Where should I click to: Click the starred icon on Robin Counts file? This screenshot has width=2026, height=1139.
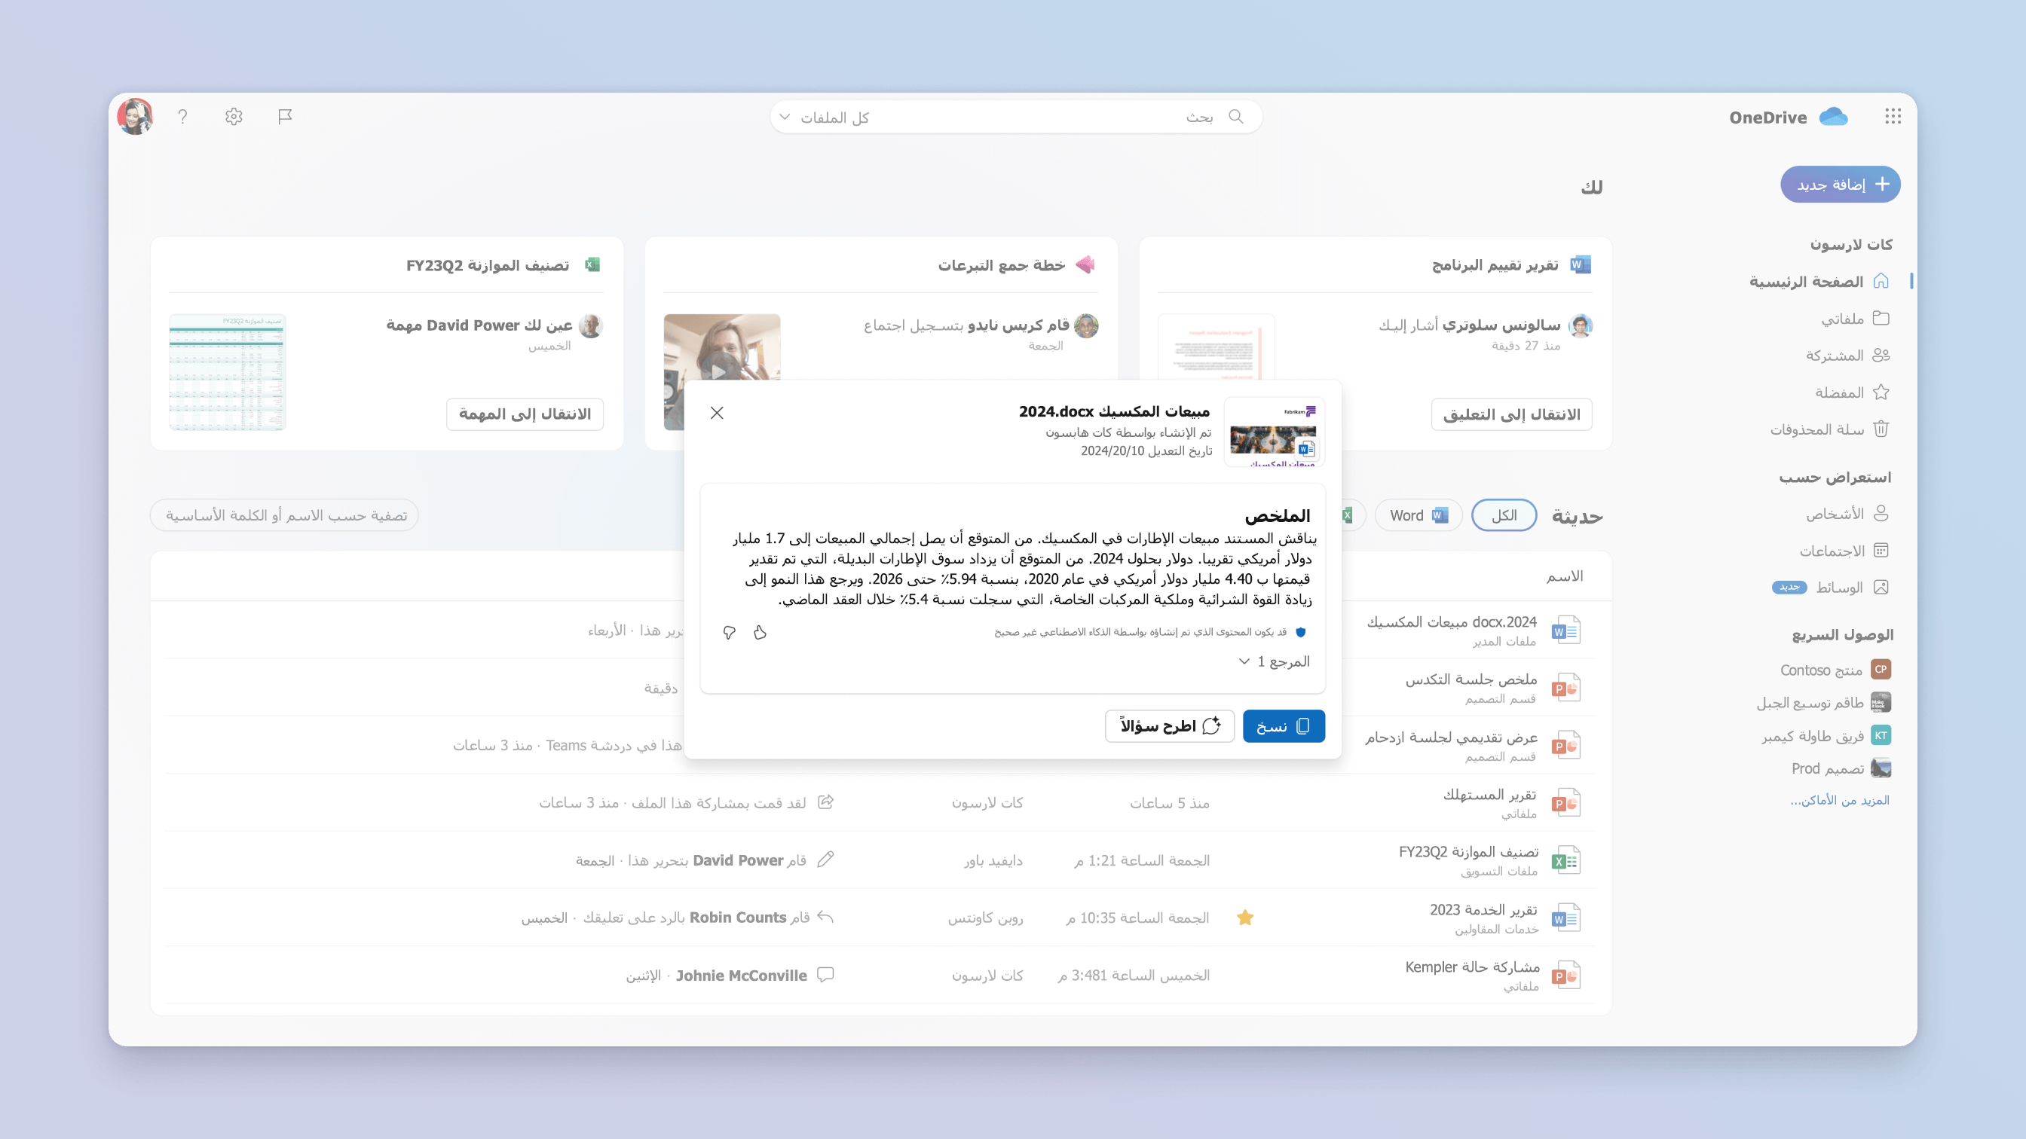pos(1245,917)
